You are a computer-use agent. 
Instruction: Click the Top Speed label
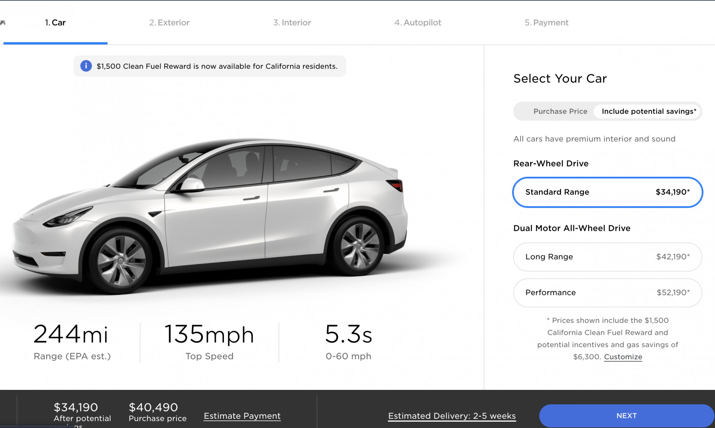(x=209, y=356)
